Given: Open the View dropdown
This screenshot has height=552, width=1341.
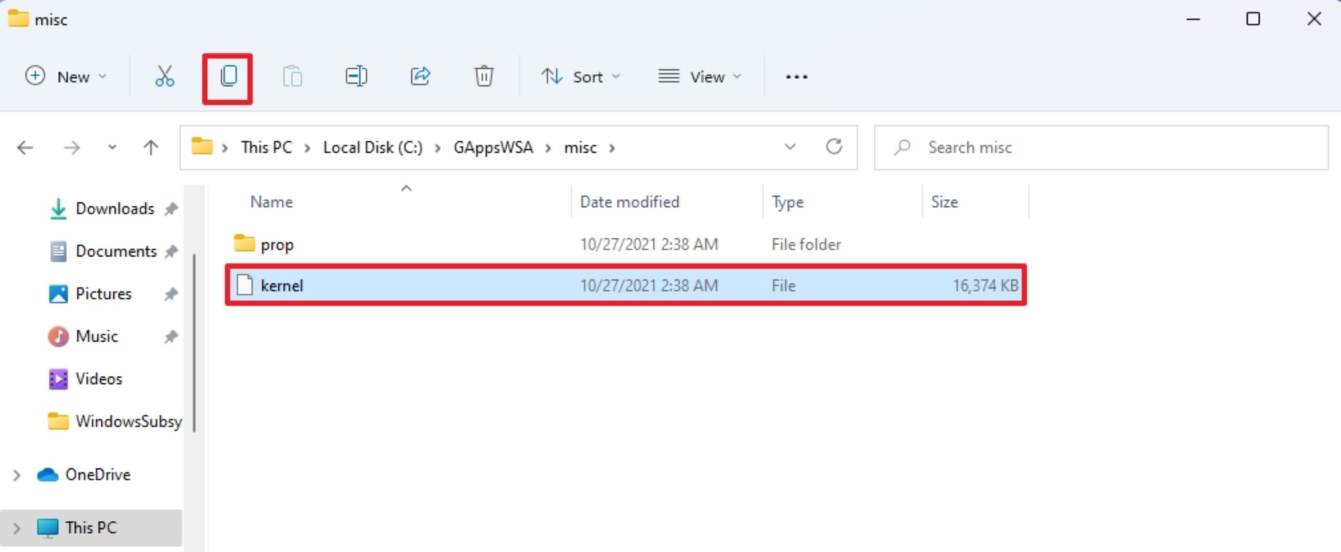Looking at the screenshot, I should pyautogui.click(x=700, y=76).
